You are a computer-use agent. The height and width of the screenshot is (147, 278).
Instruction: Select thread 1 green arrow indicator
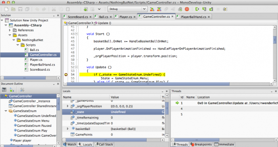coord(177,103)
